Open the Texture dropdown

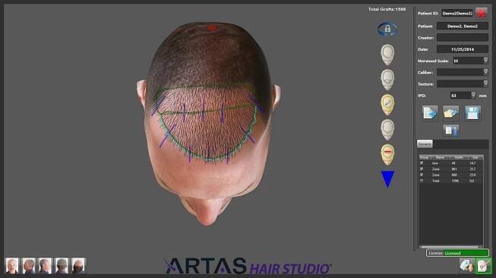pos(485,83)
